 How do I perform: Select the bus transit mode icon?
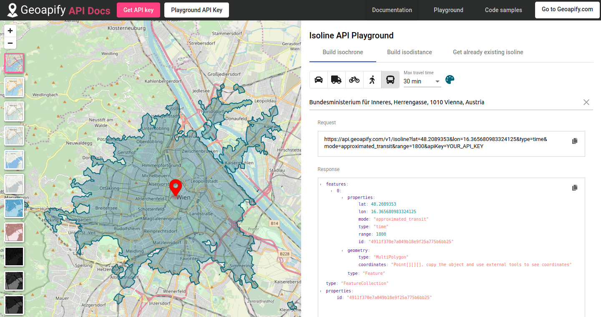coord(390,80)
